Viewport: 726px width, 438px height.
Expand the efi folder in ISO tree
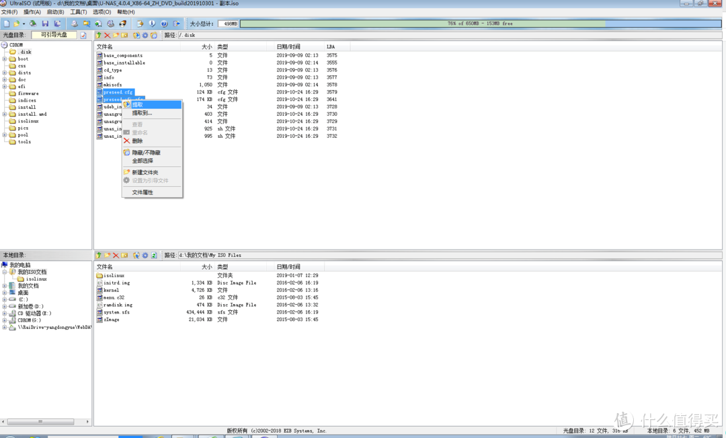[5, 87]
